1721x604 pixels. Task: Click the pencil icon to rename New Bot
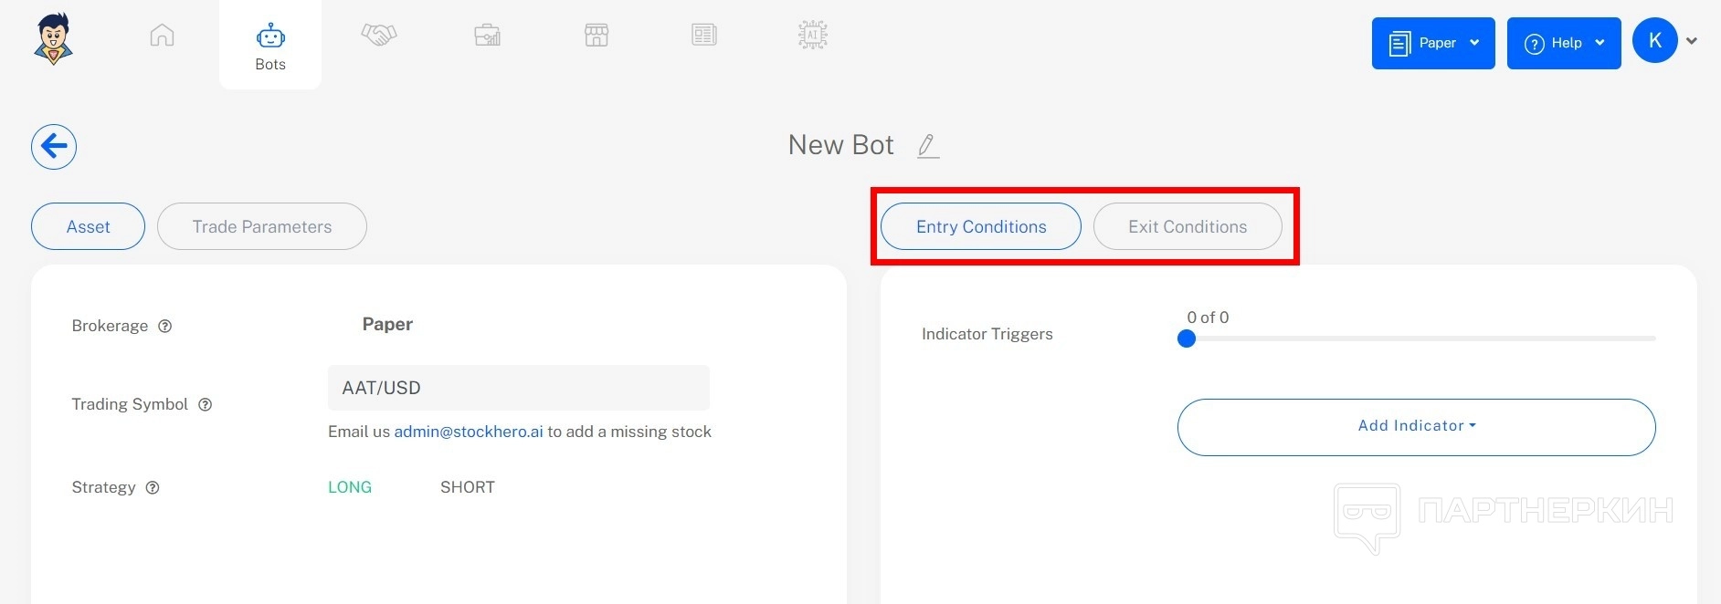(x=927, y=146)
